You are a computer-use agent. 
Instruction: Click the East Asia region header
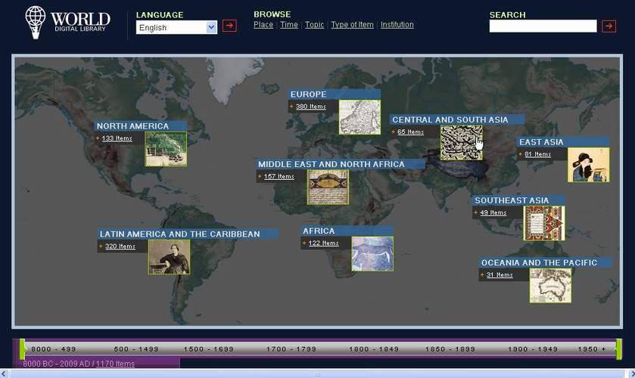(563, 142)
